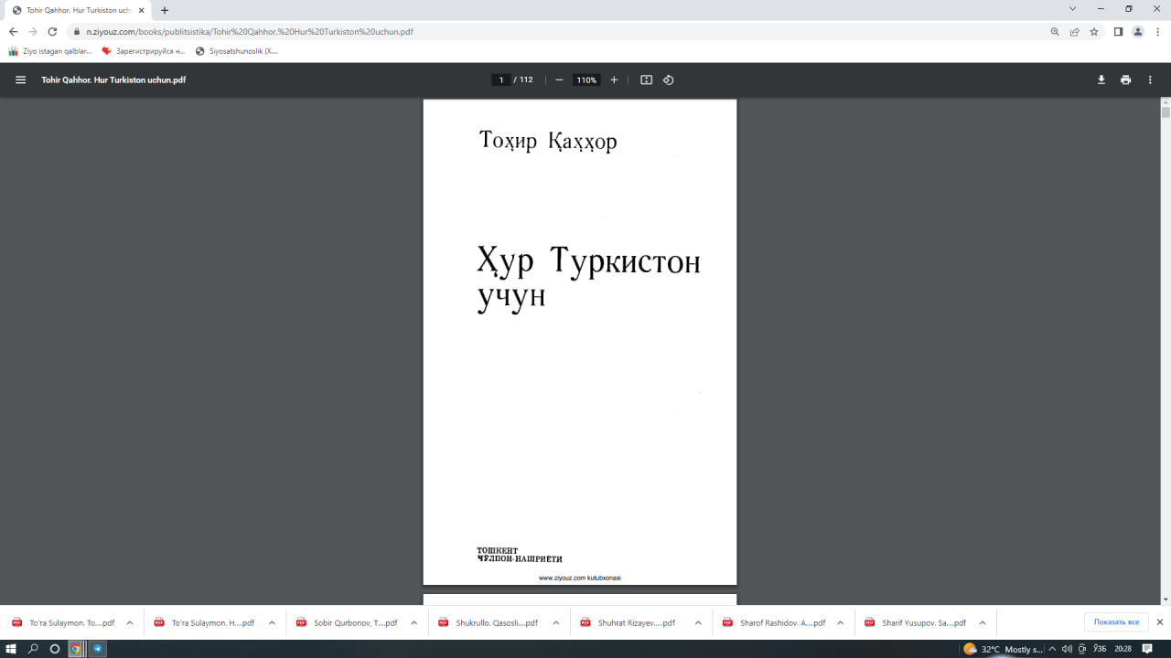Image resolution: width=1171 pixels, height=658 pixels.
Task: Select the Tohir Qahhor. Hur Turkiston tab
Action: point(77,10)
